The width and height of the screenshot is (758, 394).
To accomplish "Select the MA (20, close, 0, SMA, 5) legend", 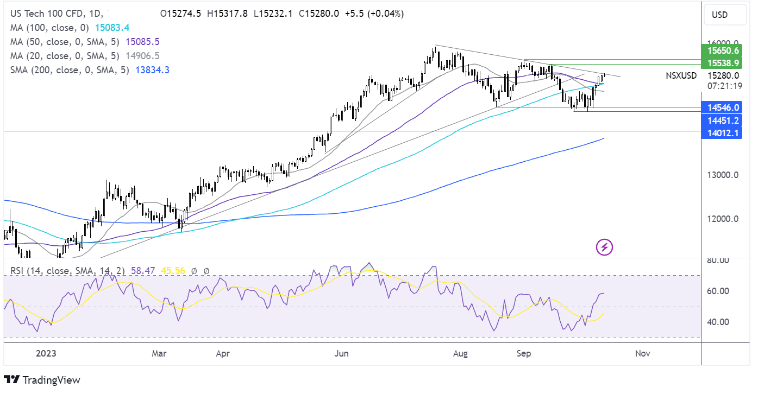I will (64, 55).
